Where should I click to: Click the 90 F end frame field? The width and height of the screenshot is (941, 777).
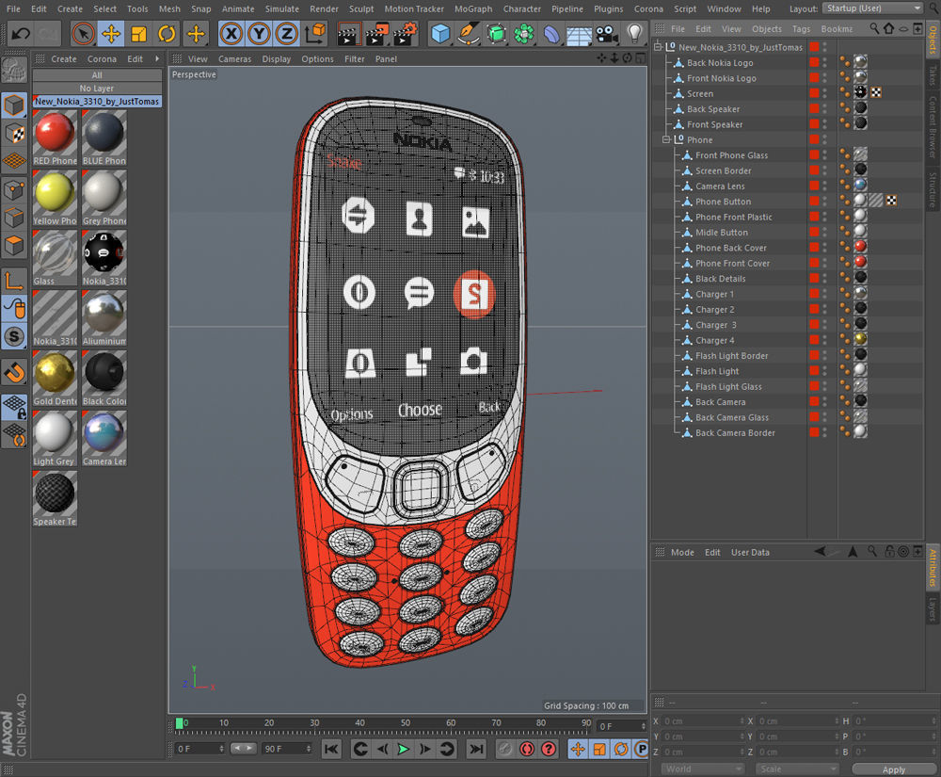pyautogui.click(x=287, y=749)
